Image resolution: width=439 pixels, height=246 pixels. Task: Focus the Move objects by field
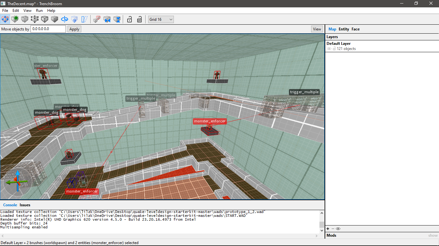point(48,29)
